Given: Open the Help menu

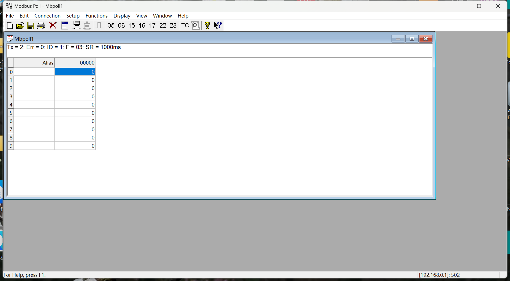Looking at the screenshot, I should point(183,16).
